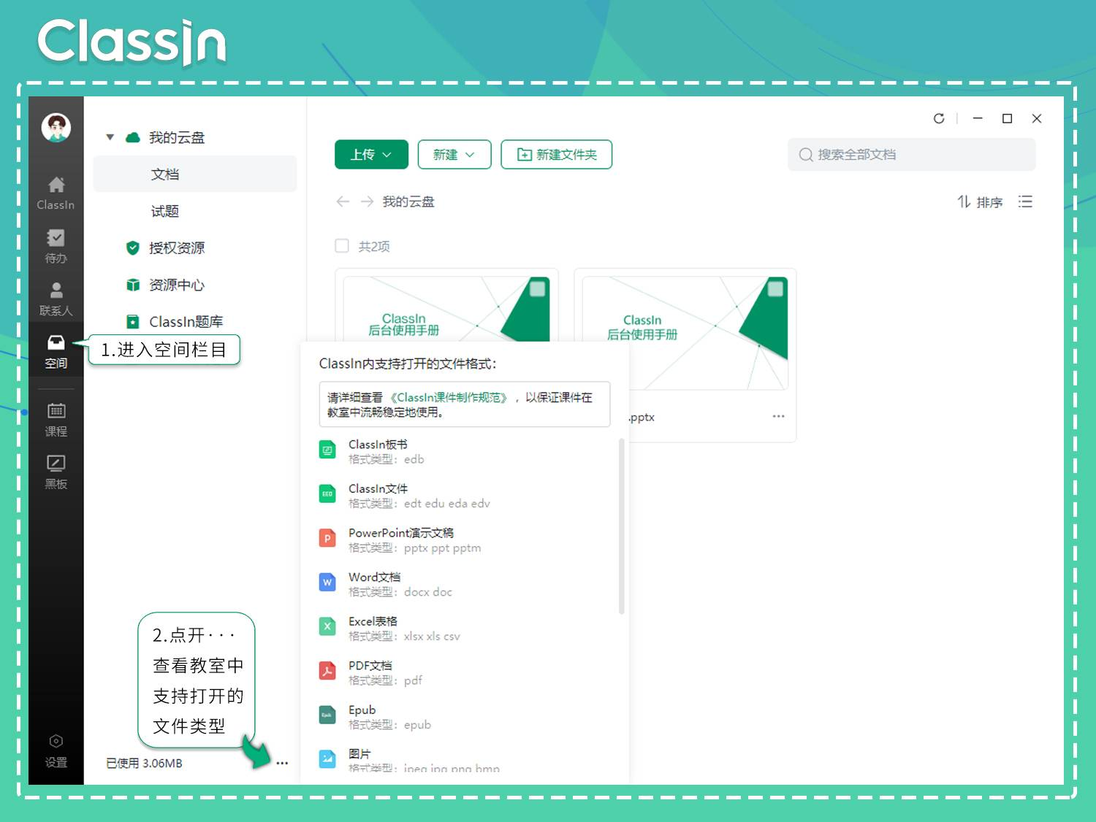Click the Word文档 blue icon
This screenshot has width=1096, height=822.
pos(327,583)
